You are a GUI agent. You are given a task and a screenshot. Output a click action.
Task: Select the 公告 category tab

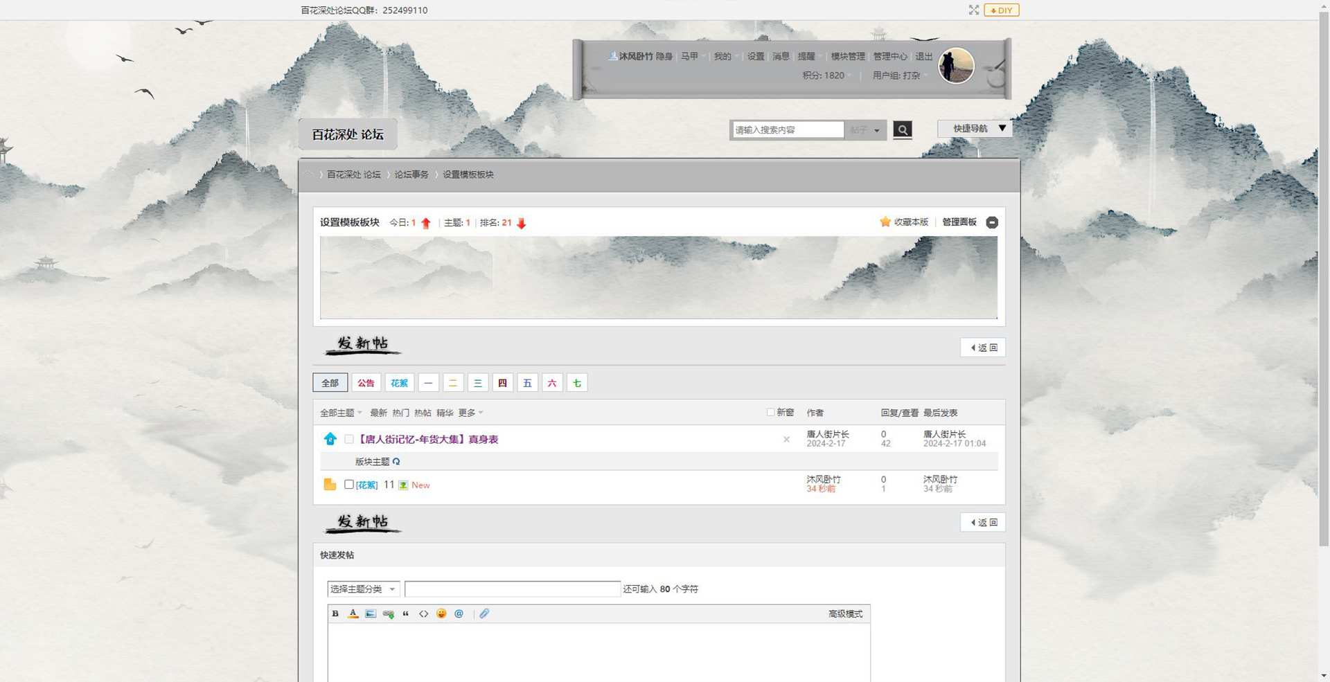point(366,383)
